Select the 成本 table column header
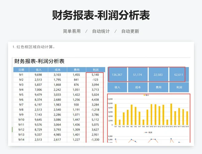Viewport: 202px width, 154px height. [58, 70]
